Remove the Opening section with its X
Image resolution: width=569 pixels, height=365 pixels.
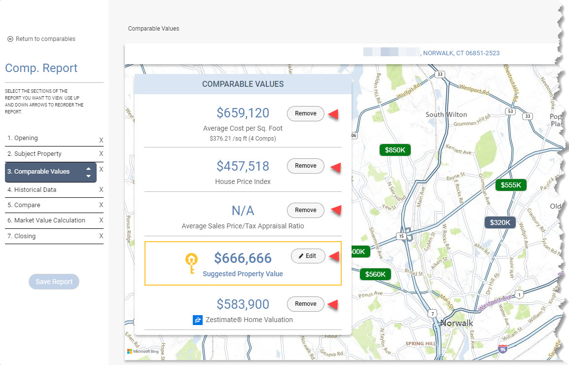[x=101, y=140]
